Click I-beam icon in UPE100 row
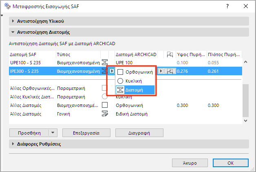The height and width of the screenshot is (172, 256). coord(105,62)
